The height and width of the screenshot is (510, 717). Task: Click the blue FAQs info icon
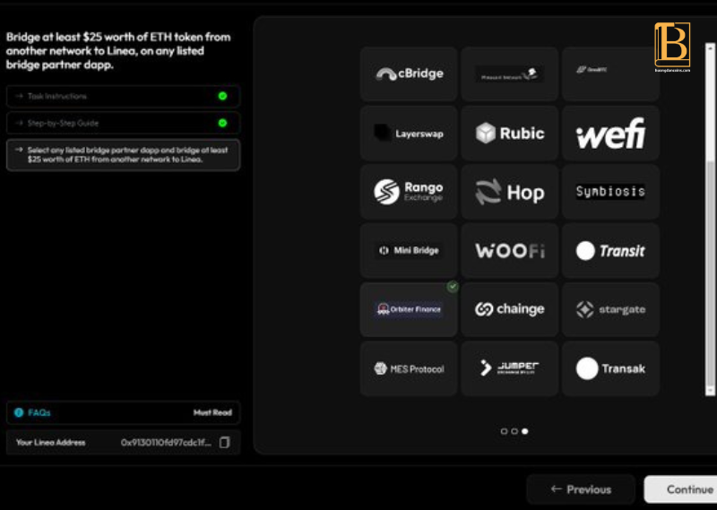tap(19, 412)
